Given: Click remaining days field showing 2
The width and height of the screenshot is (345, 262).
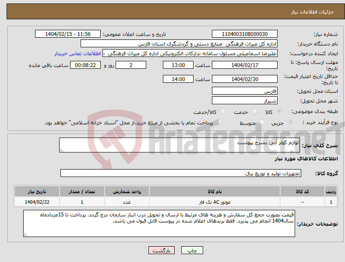Looking at the screenshot, I should tap(131, 65).
